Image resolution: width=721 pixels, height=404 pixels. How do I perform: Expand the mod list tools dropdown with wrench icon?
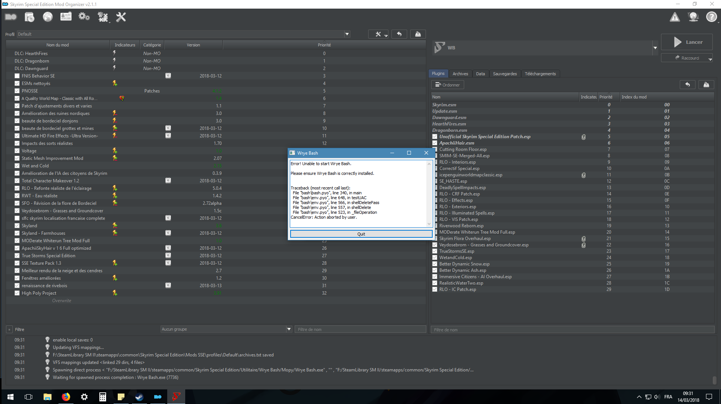[378, 34]
